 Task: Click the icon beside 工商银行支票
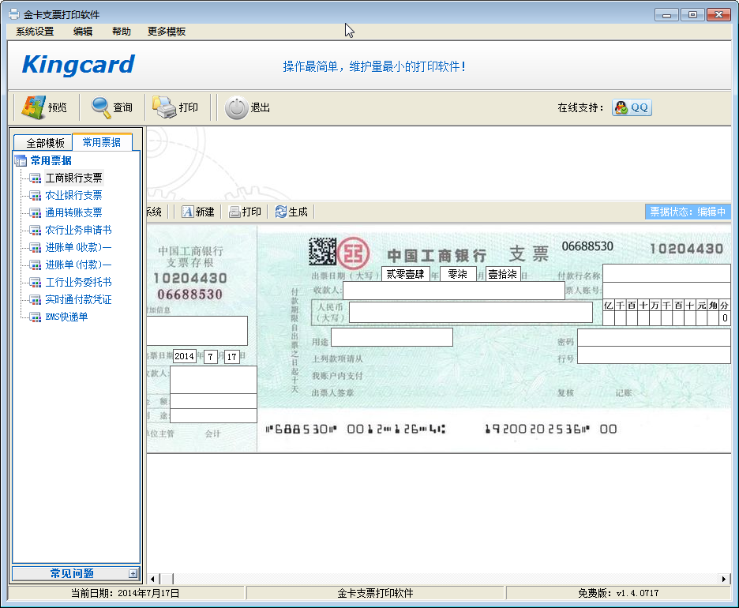pos(36,178)
